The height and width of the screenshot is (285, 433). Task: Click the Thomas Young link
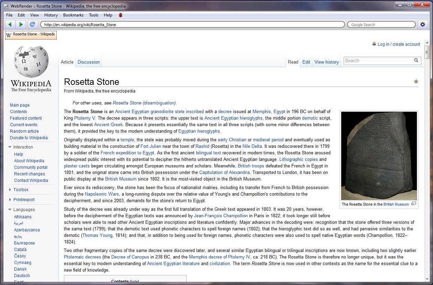98,235
